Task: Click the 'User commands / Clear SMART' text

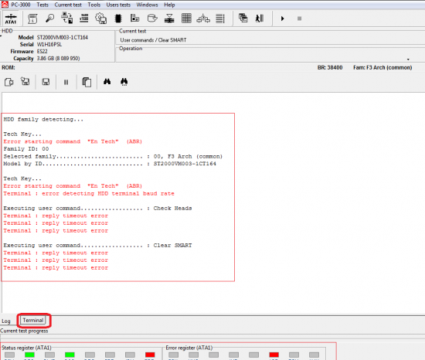Action: coord(153,40)
